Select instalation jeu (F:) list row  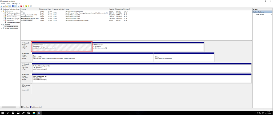tap(74, 17)
